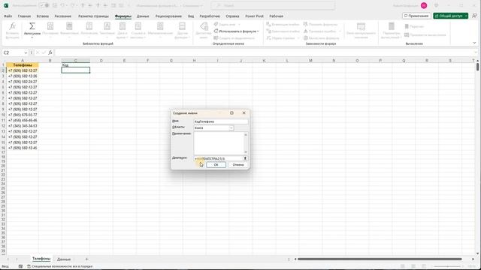This screenshot has width=481, height=270.
Task: Click the Примечания comments button
Action: coord(416,16)
